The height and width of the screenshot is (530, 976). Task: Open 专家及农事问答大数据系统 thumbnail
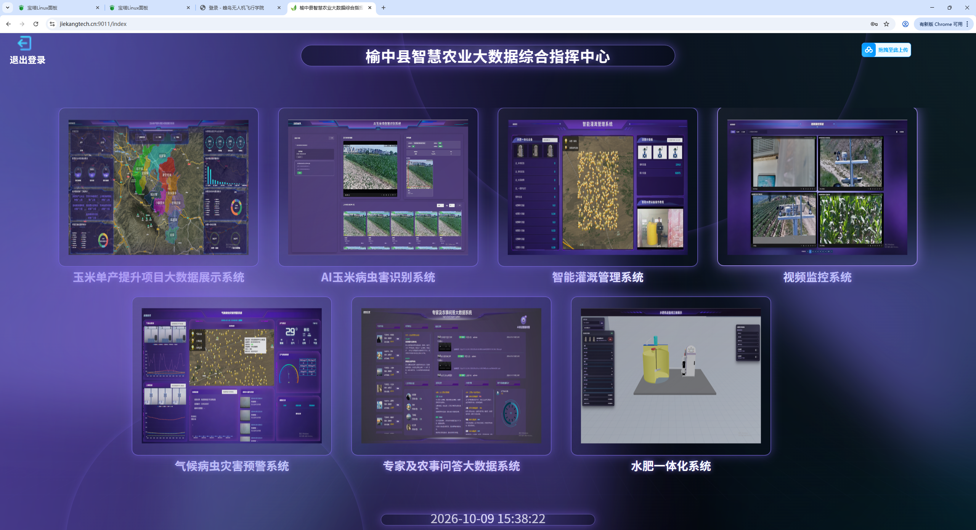click(x=451, y=376)
